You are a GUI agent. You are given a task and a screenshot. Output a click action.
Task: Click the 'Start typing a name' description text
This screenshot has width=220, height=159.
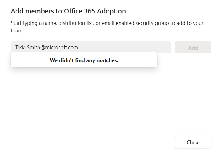[107, 27]
